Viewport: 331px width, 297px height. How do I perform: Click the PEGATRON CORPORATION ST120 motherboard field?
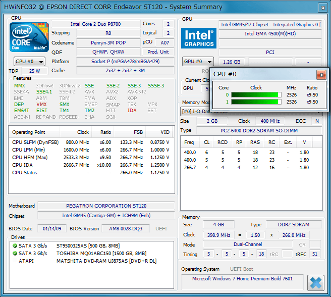click(106, 206)
